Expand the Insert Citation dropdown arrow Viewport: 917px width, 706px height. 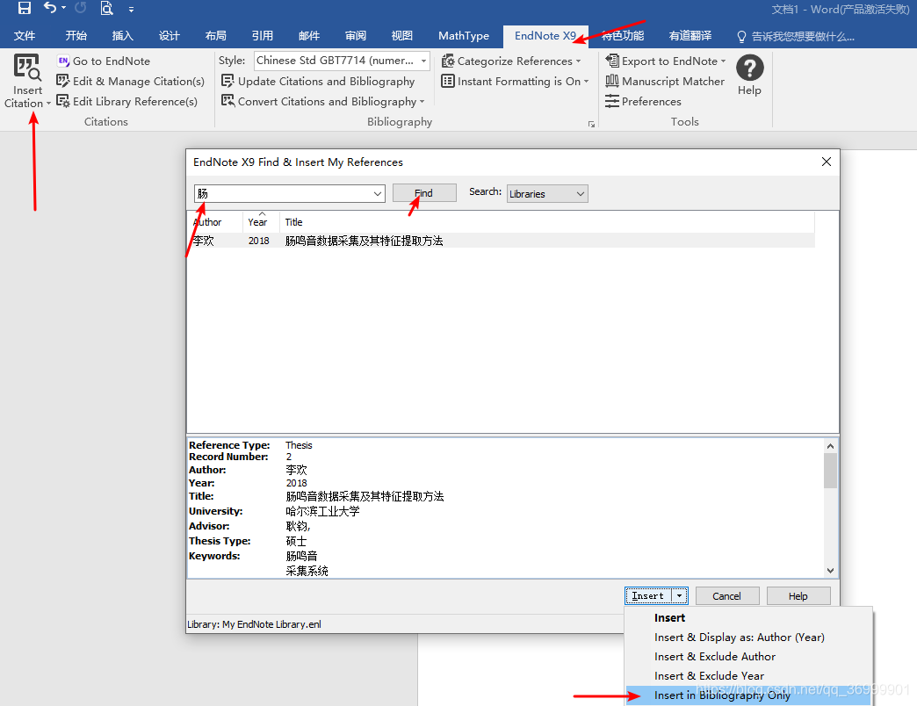[x=48, y=104]
